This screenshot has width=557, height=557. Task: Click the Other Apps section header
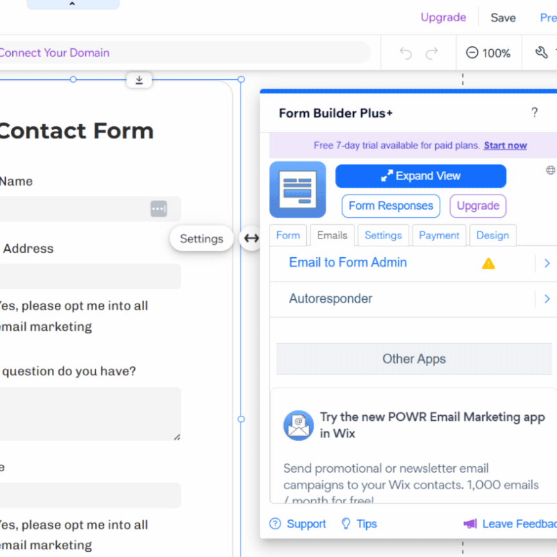click(414, 359)
